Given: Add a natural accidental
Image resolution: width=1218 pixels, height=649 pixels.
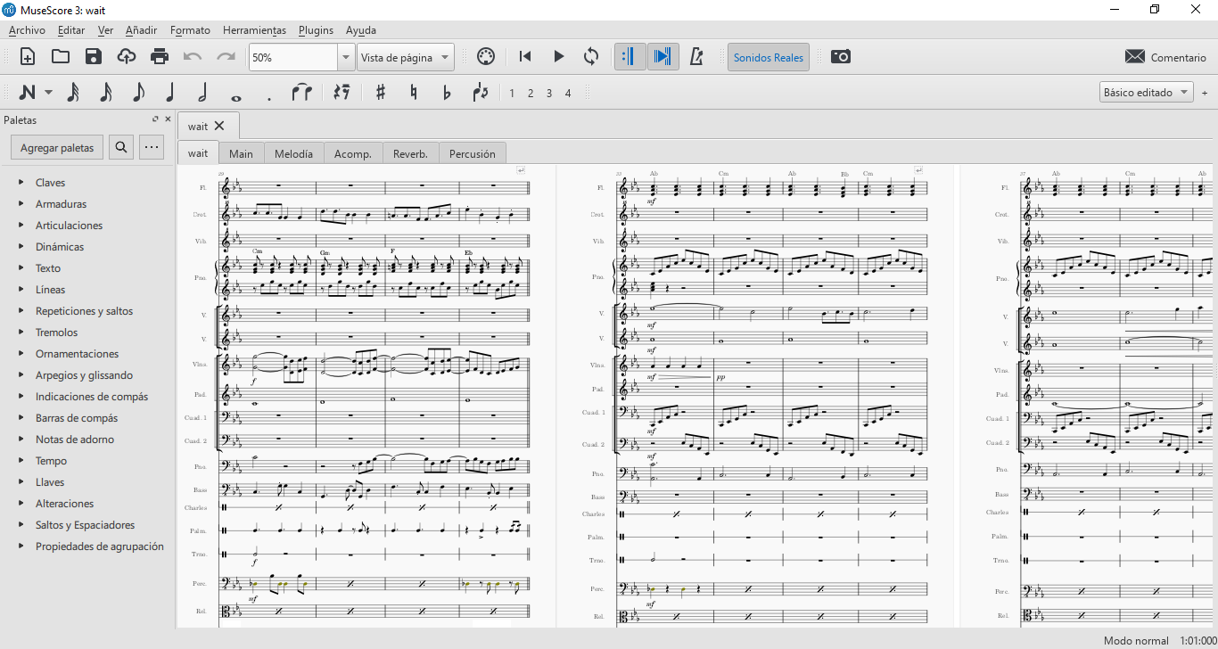Looking at the screenshot, I should 414,93.
